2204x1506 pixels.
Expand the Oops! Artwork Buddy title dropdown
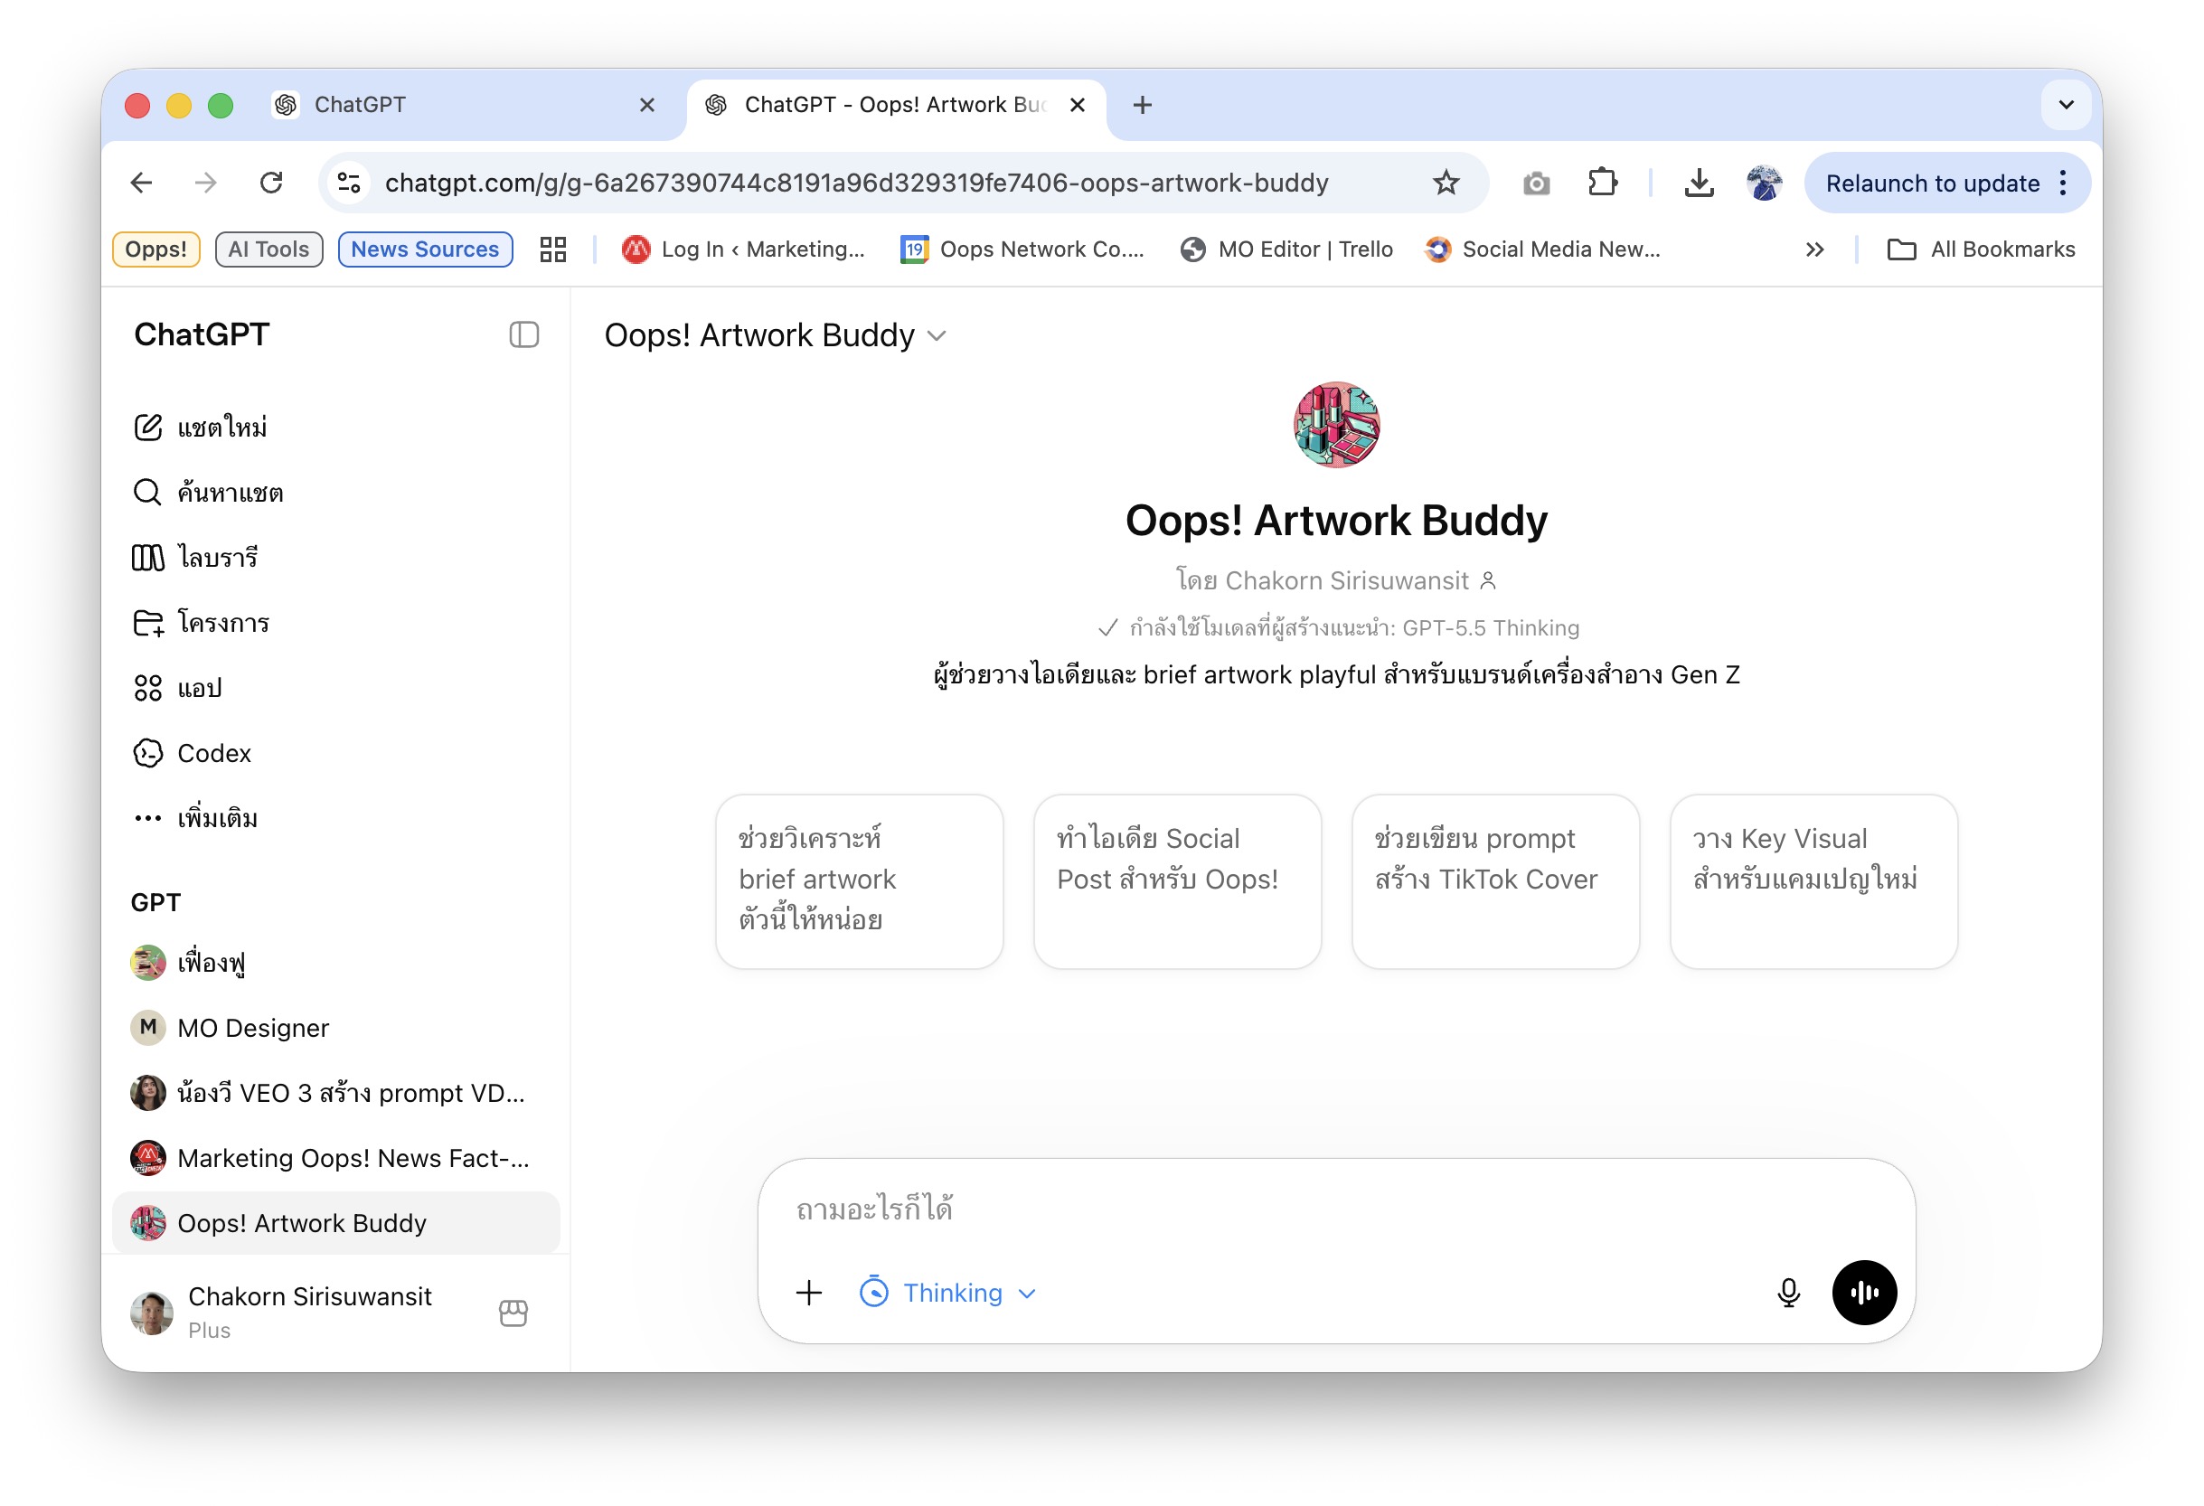click(776, 335)
